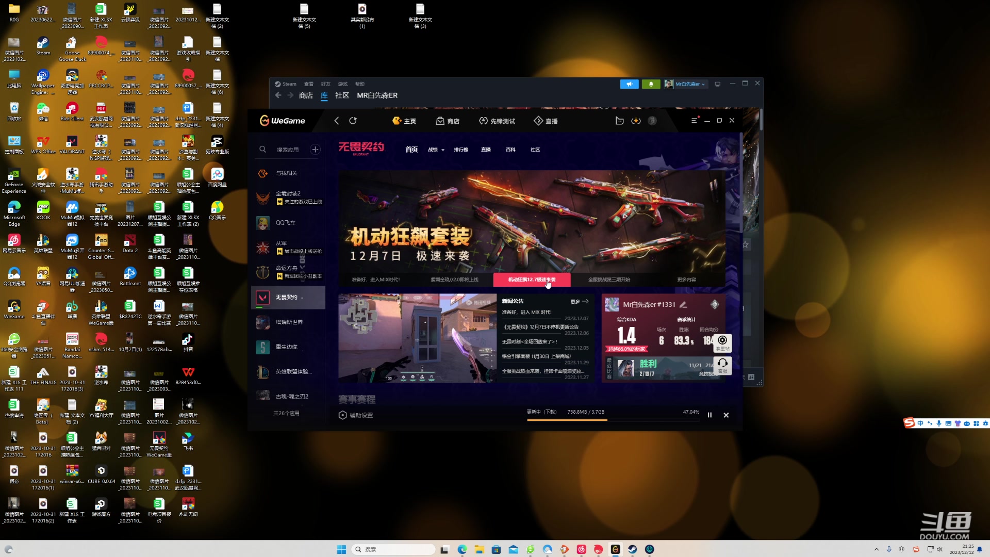Open Battle.net desktop shortcut
990x557 pixels.
(130, 276)
